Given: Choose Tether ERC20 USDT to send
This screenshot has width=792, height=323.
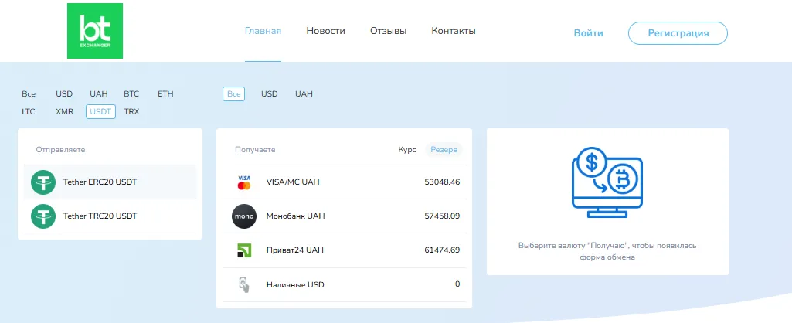Looking at the screenshot, I should point(110,182).
